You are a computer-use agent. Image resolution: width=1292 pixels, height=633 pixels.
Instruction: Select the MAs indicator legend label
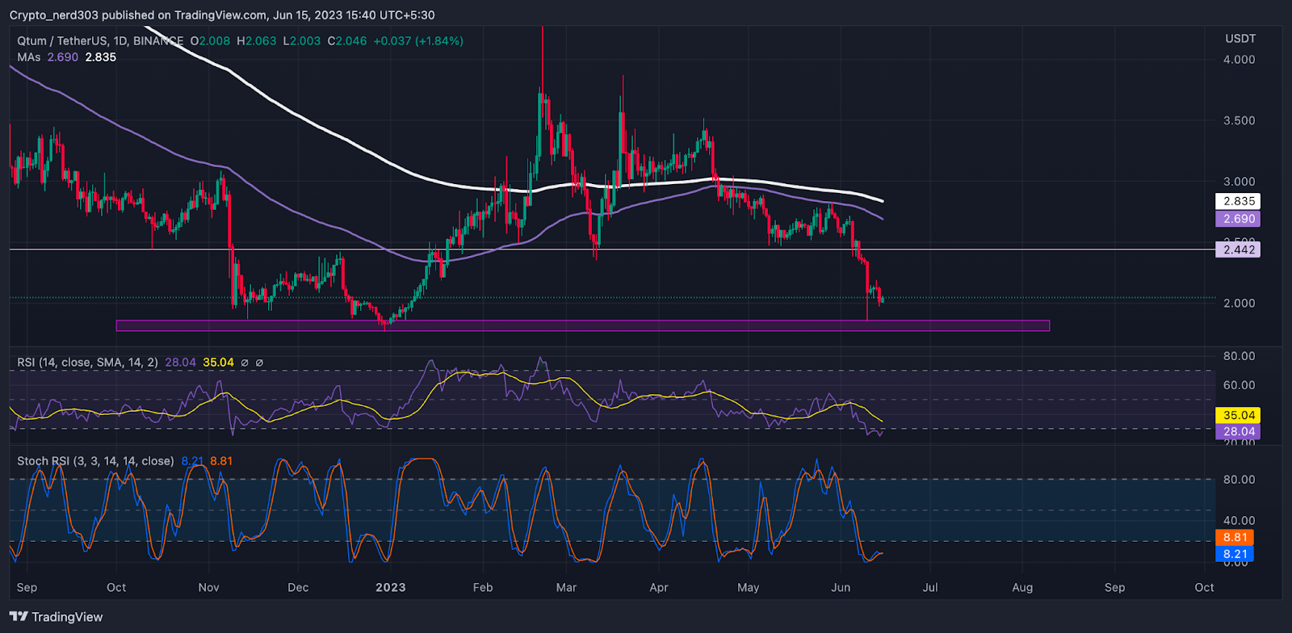29,57
